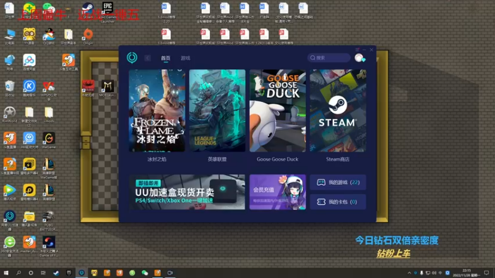Viewport: 495px width, 278px height.
Task: Click the gamepad icon beside 我的游戏
Action: 321,182
